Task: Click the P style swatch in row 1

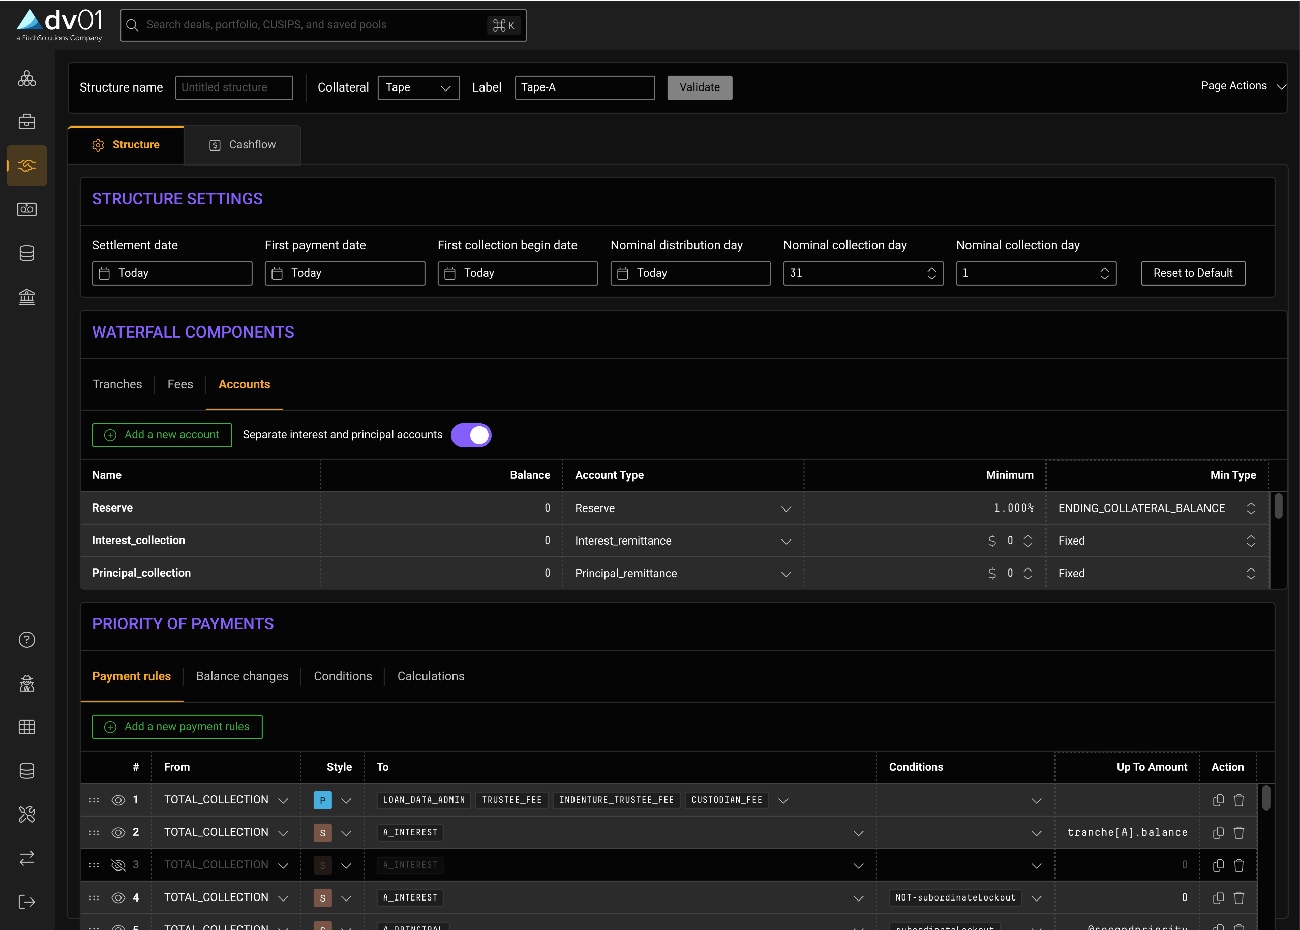Action: 322,800
